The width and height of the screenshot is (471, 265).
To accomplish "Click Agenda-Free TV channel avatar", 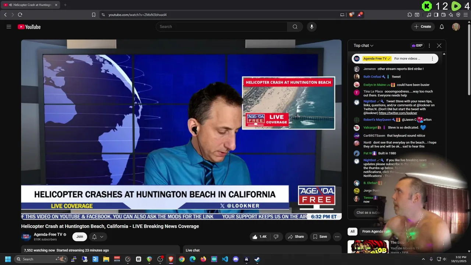I will pos(26,237).
